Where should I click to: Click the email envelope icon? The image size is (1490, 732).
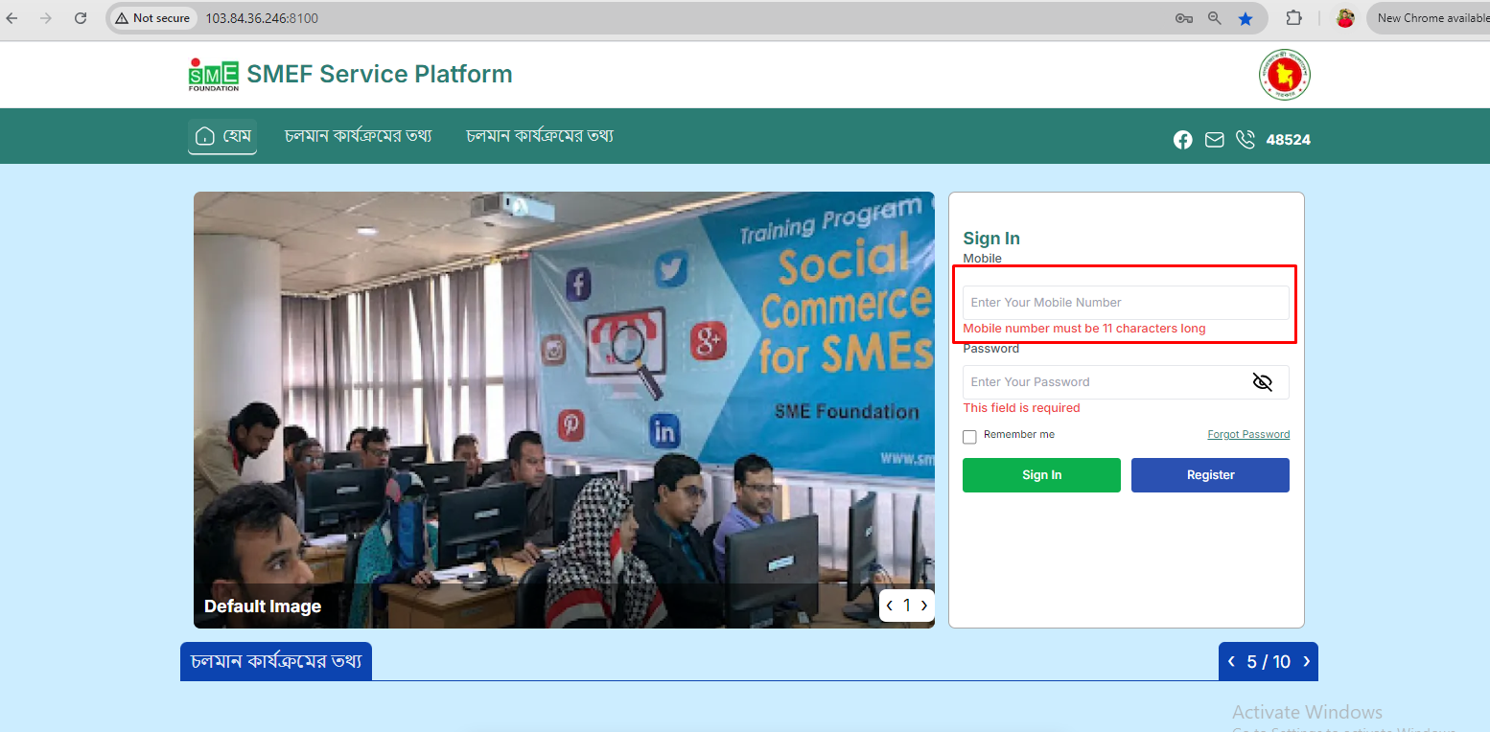(1215, 140)
